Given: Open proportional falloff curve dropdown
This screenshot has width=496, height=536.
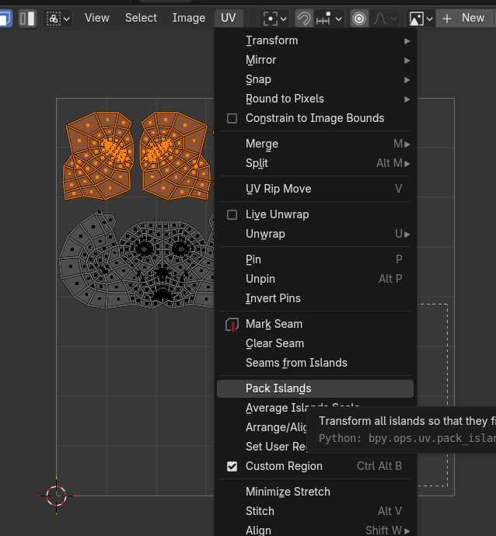Looking at the screenshot, I should [x=385, y=19].
